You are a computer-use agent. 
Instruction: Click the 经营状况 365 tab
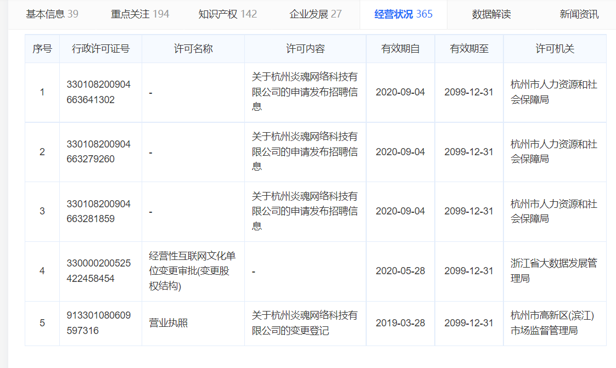(x=404, y=14)
